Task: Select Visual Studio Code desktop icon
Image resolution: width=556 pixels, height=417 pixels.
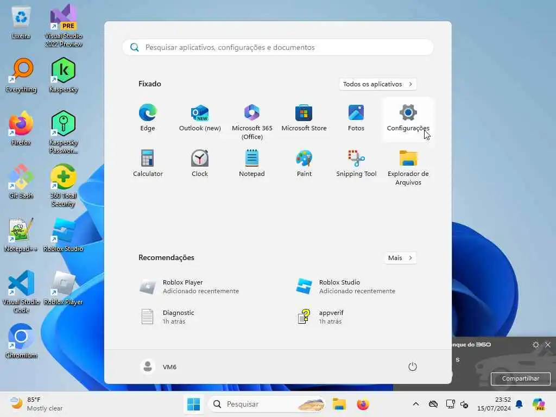Action: (x=21, y=292)
